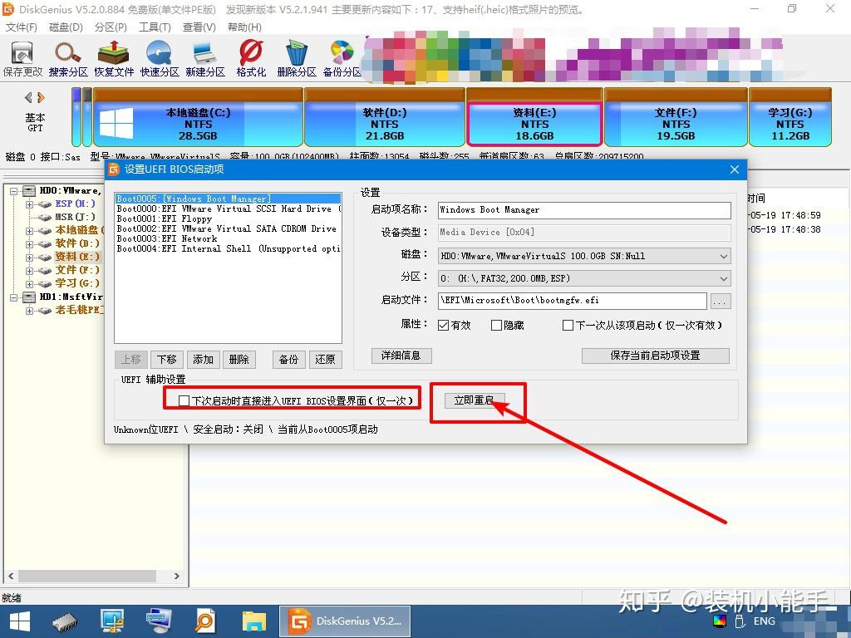The height and width of the screenshot is (638, 851).
Task: Open the 分区 partition dropdown list
Action: 722,277
